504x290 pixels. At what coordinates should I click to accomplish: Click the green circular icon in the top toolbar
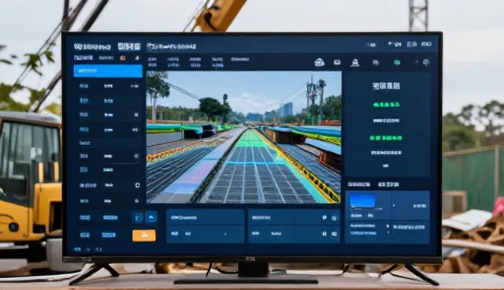pos(397,62)
